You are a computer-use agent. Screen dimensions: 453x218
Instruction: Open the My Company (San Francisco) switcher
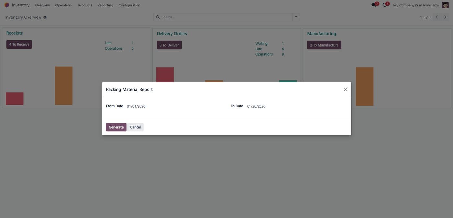pos(416,5)
